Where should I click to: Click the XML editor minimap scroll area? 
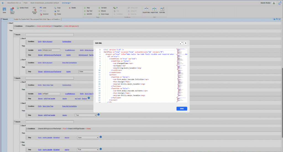click(x=181, y=74)
